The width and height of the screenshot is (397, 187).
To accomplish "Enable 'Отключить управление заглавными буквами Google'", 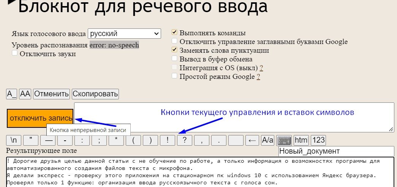I will tap(174, 41).
